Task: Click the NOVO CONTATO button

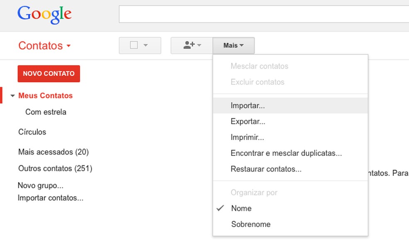Action: coord(49,74)
